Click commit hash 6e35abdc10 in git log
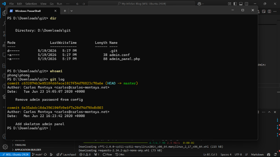This screenshot has height=157, width=280. (x=62, y=108)
